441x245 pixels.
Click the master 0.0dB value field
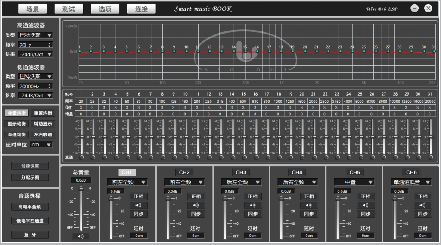(81, 180)
